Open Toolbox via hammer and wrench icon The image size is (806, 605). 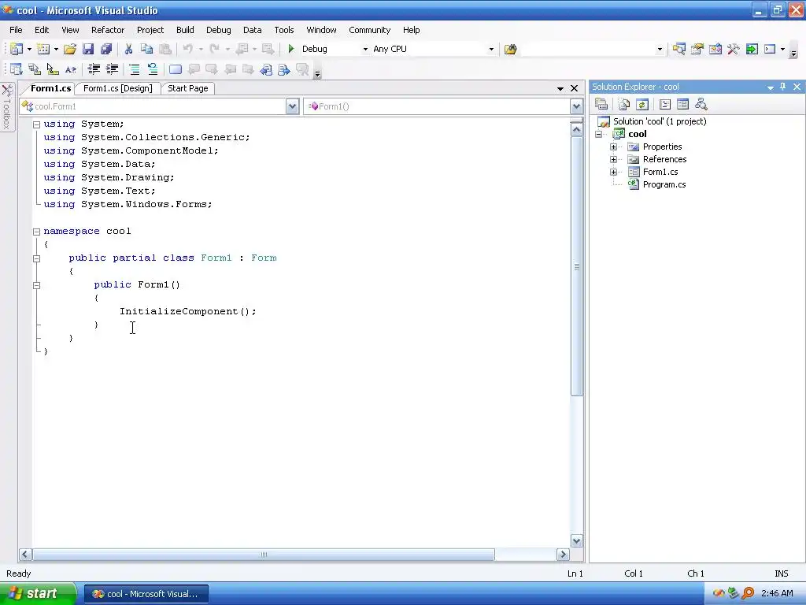[734, 50]
